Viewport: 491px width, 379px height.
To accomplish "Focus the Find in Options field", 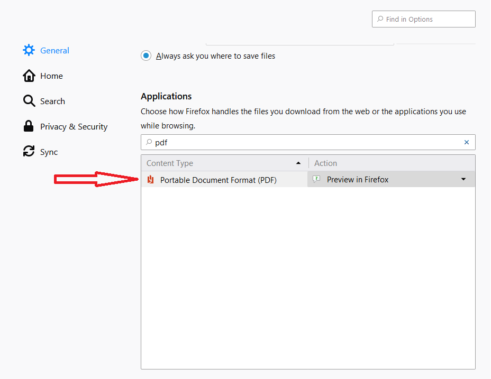I will (x=424, y=19).
